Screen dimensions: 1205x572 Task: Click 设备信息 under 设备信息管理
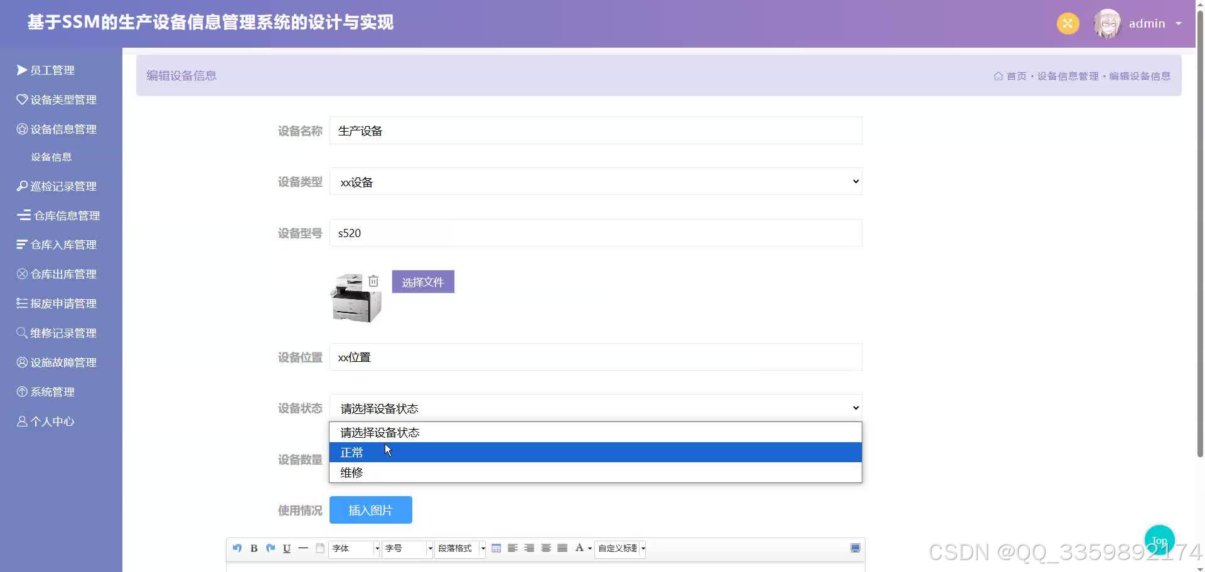coord(51,156)
